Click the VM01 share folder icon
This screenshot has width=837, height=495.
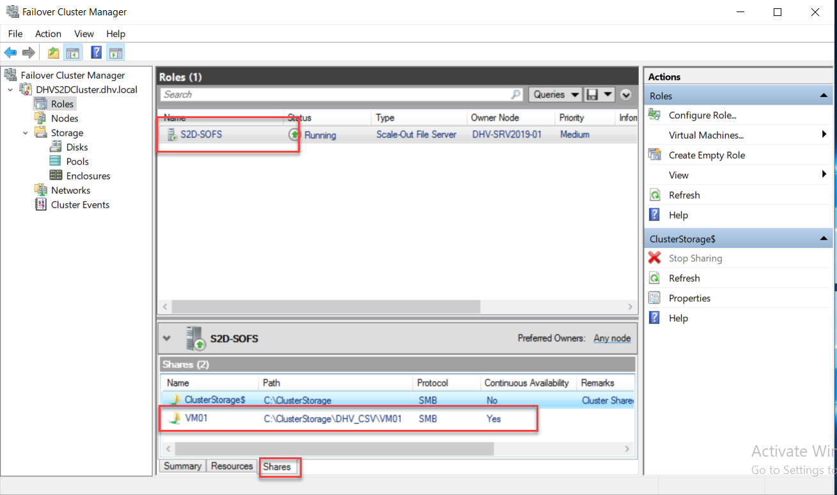click(175, 418)
